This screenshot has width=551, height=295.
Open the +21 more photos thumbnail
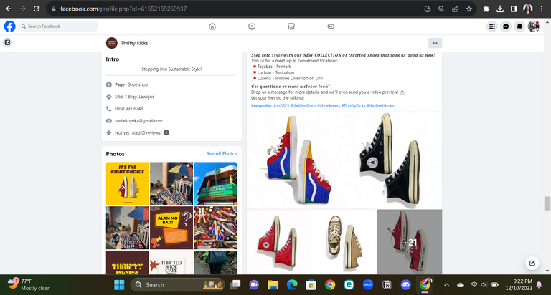(410, 241)
